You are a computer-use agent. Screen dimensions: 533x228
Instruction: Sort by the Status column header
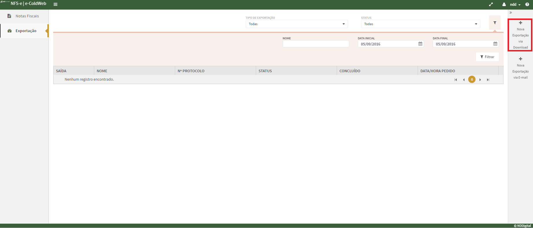click(x=296, y=71)
